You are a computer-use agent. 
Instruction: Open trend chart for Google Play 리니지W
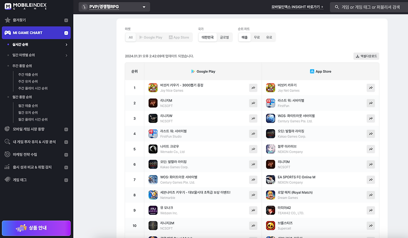[253, 118]
